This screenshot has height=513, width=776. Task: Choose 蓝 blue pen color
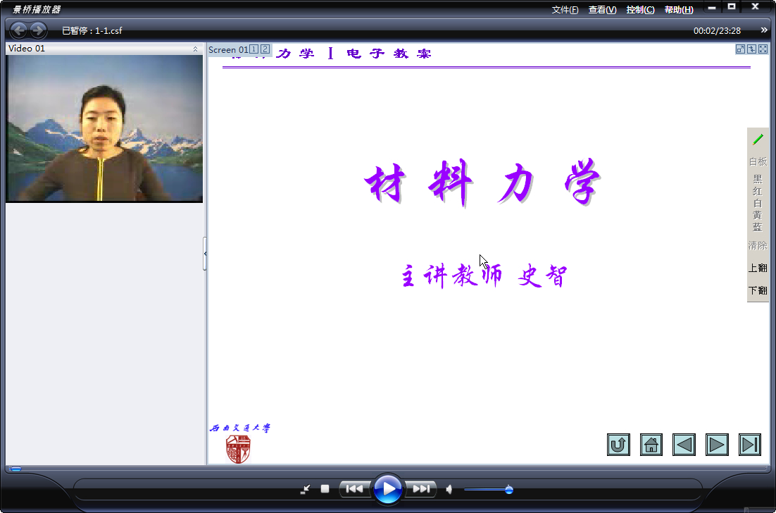[x=758, y=227]
